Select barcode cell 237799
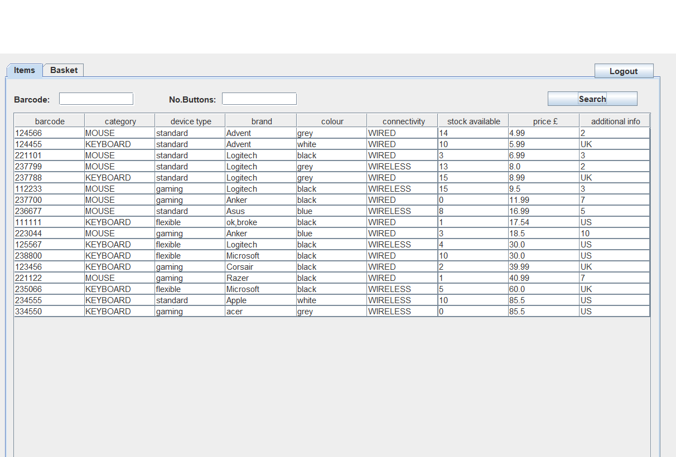The image size is (676, 457). [x=49, y=167]
